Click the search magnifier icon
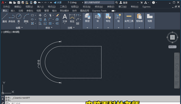 tap(117, 3)
